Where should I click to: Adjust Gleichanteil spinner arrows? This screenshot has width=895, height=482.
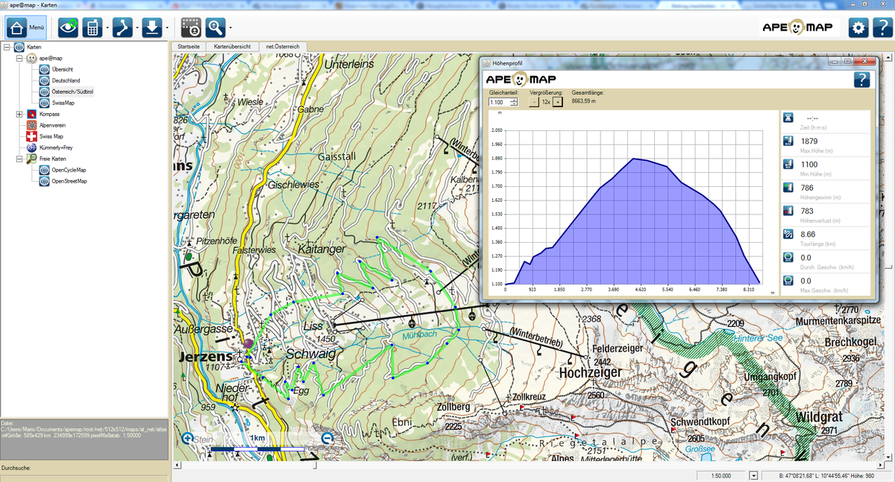pyautogui.click(x=515, y=102)
